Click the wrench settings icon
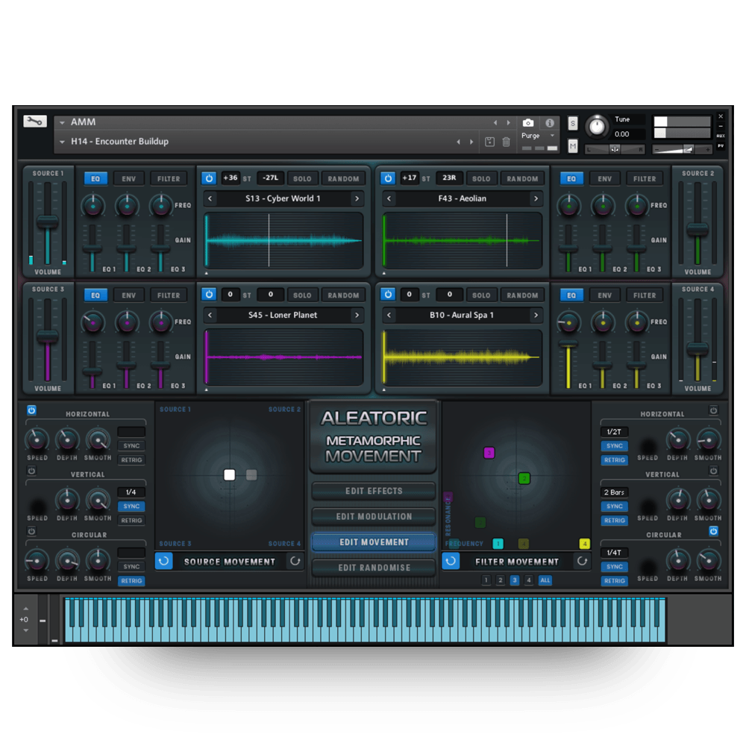Image resolution: width=746 pixels, height=746 pixels. [x=34, y=122]
